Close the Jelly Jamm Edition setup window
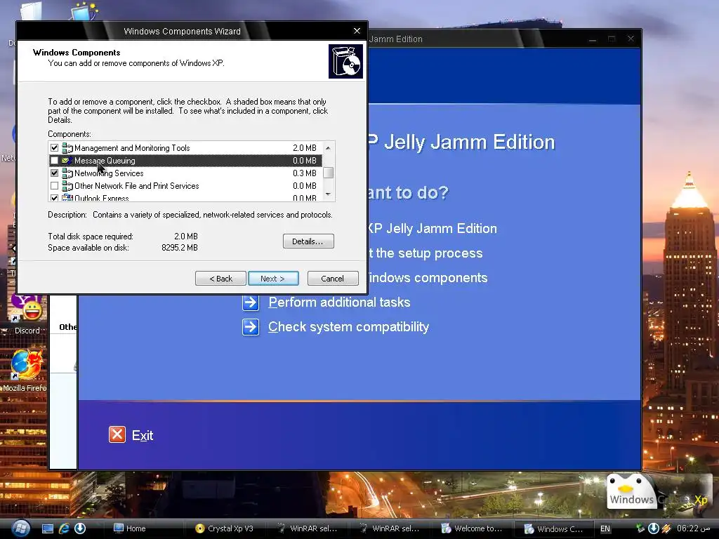 click(x=631, y=39)
